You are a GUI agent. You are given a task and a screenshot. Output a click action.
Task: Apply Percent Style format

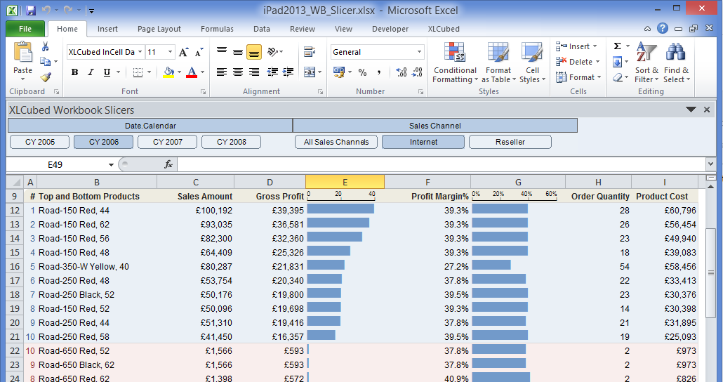[362, 72]
